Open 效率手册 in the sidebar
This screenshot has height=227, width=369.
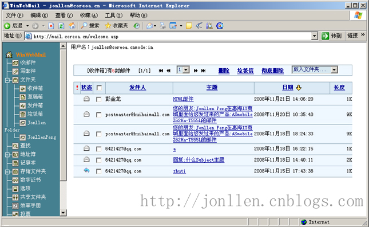(x=30, y=206)
